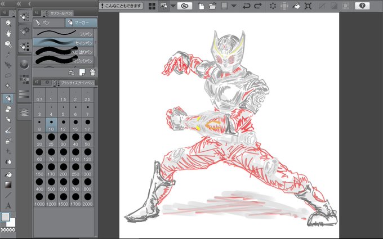Select the Zoom magnifier tool
Viewport: 383px width, 239px height.
coord(8,23)
